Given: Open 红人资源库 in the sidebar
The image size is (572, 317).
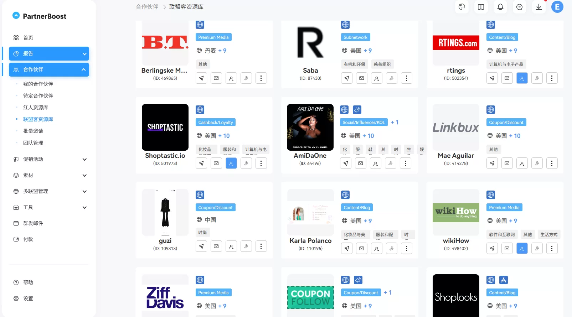Looking at the screenshot, I should pyautogui.click(x=36, y=108).
